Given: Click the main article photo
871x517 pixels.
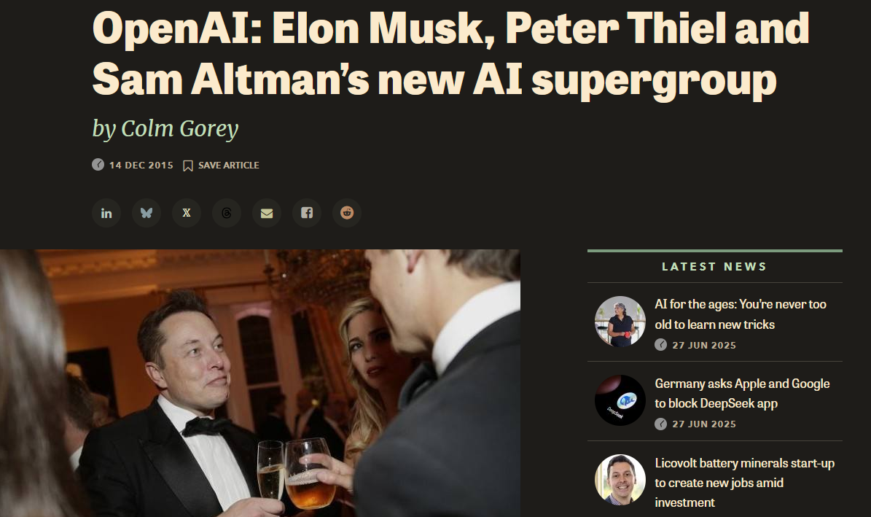Looking at the screenshot, I should tap(260, 383).
